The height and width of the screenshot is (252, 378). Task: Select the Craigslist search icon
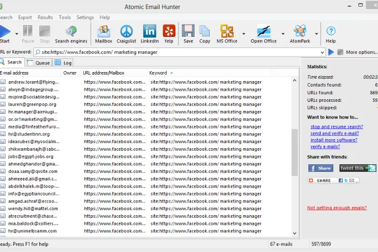(127, 34)
